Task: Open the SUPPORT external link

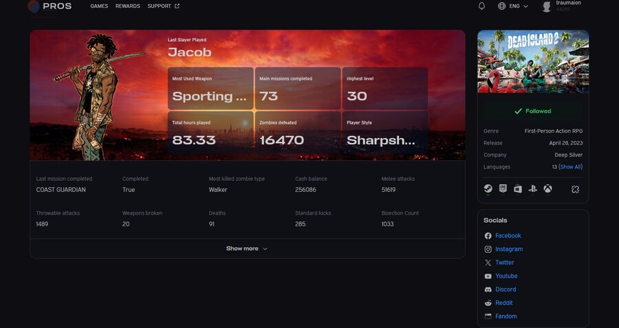Action: coord(163,6)
